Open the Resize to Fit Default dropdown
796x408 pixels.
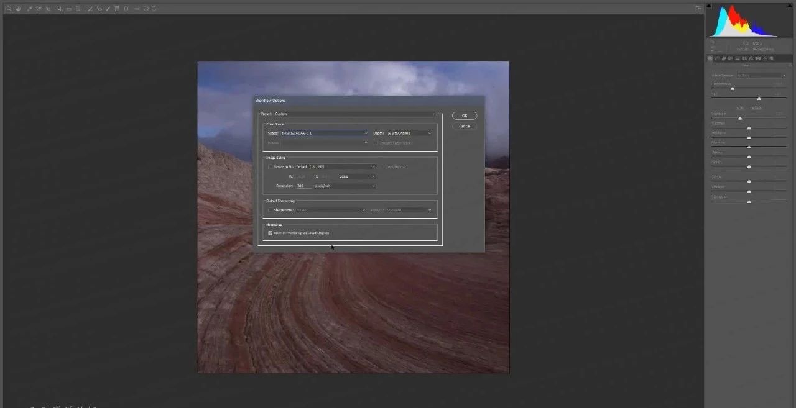pyautogui.click(x=336, y=166)
